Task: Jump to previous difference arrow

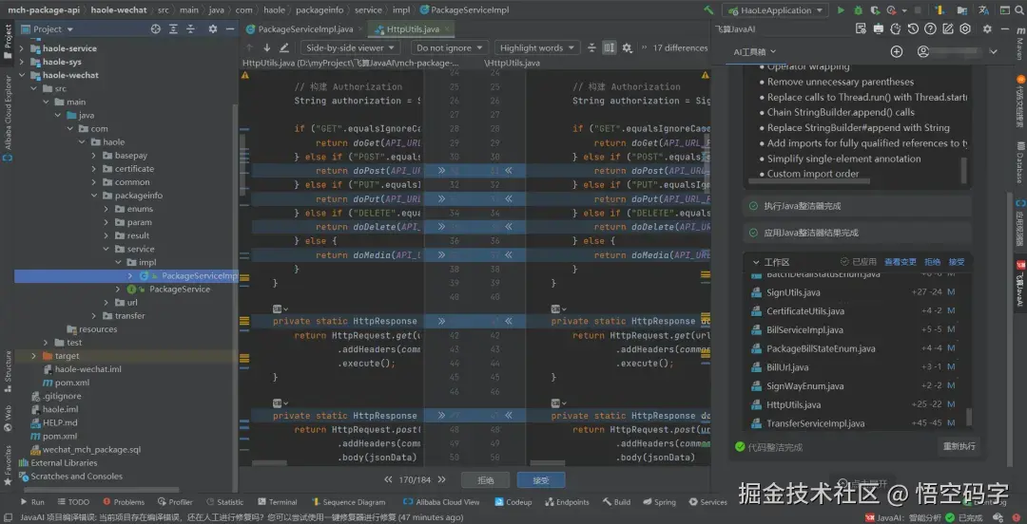Action: (x=251, y=47)
